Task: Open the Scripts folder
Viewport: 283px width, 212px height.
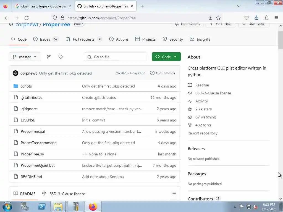Action: [26, 86]
